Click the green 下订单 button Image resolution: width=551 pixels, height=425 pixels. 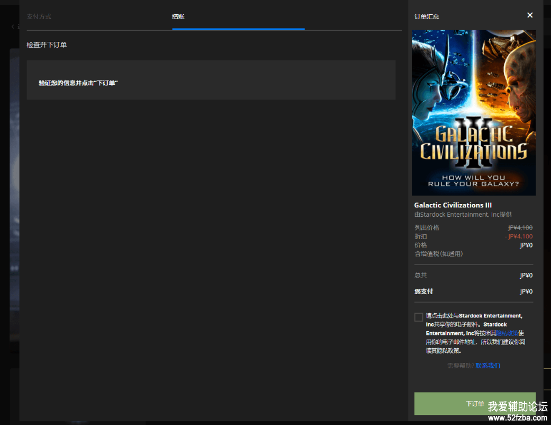point(475,404)
